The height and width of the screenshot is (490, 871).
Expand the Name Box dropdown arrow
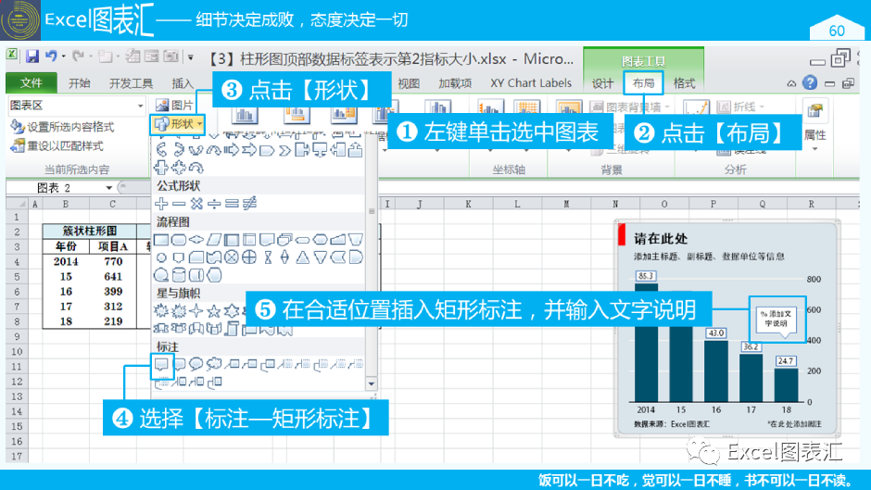pyautogui.click(x=109, y=188)
